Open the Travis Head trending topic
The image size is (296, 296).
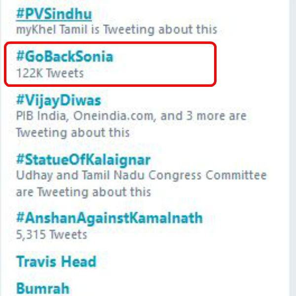point(56,261)
